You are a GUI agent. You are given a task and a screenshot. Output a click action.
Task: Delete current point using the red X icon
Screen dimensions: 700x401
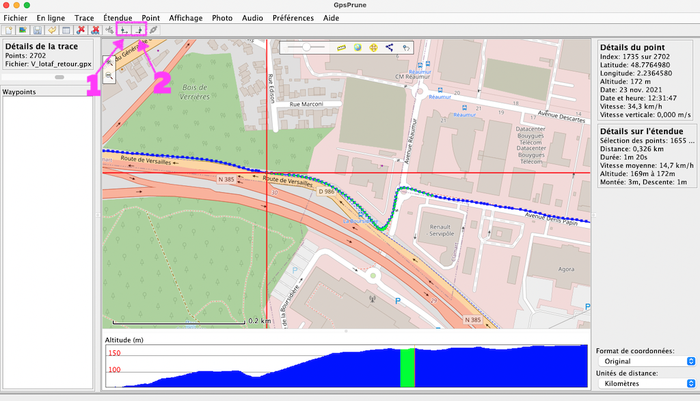[81, 30]
